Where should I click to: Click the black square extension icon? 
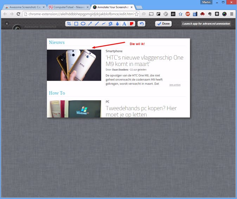click(x=158, y=14)
